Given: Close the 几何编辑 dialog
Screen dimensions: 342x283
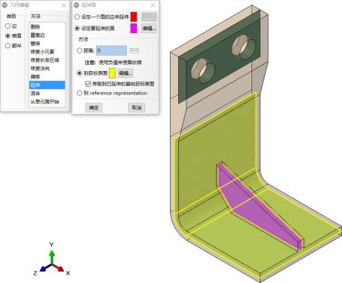Looking at the screenshot, I should 64,5.
